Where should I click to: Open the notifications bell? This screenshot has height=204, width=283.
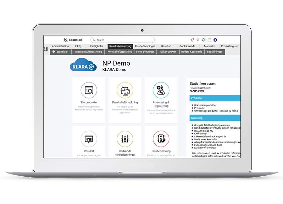204,40
